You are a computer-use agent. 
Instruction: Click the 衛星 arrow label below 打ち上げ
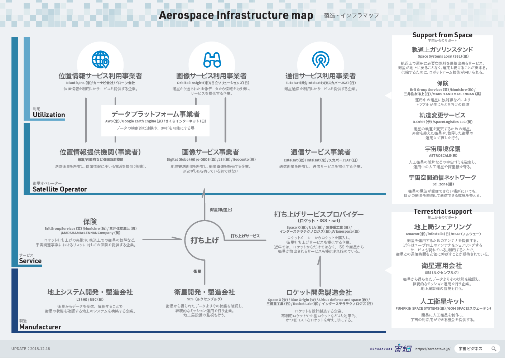pyautogui.click(x=197, y=271)
